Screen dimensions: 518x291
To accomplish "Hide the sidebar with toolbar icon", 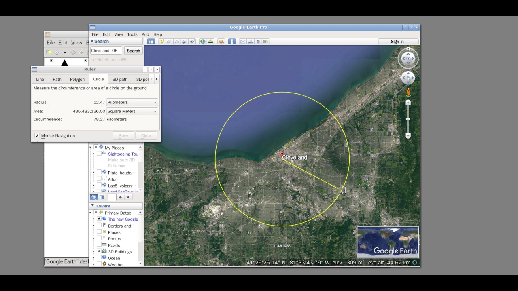I will pyautogui.click(x=151, y=41).
